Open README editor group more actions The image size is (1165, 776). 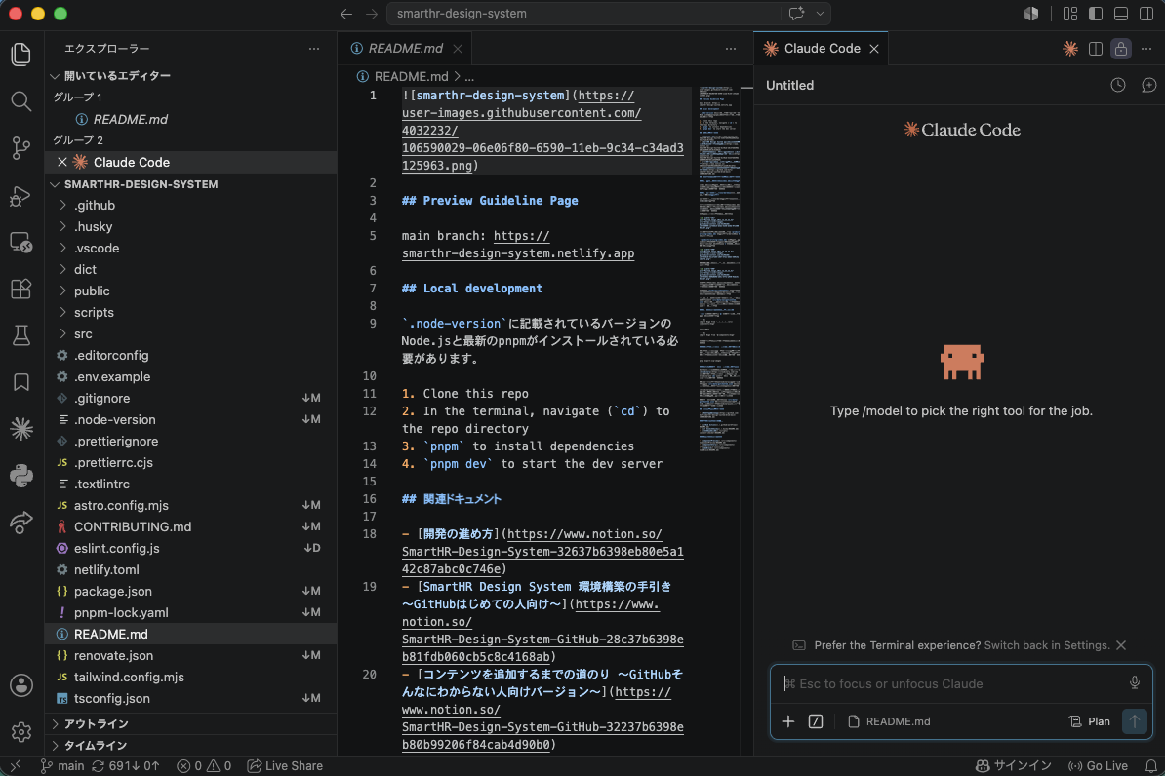click(731, 49)
